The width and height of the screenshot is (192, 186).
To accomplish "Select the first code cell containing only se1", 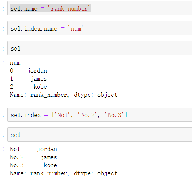I will 100,48.
